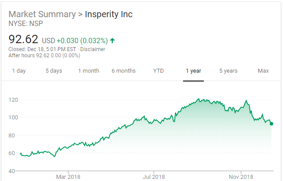
Task: Select the 5 days range tab
Action: coord(54,71)
